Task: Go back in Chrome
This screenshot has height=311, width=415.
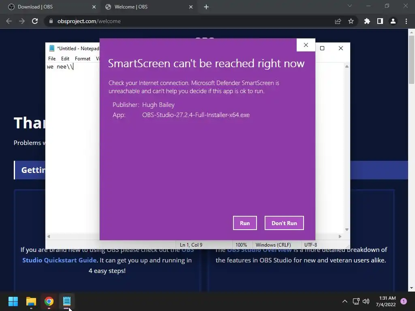Action: click(9, 21)
